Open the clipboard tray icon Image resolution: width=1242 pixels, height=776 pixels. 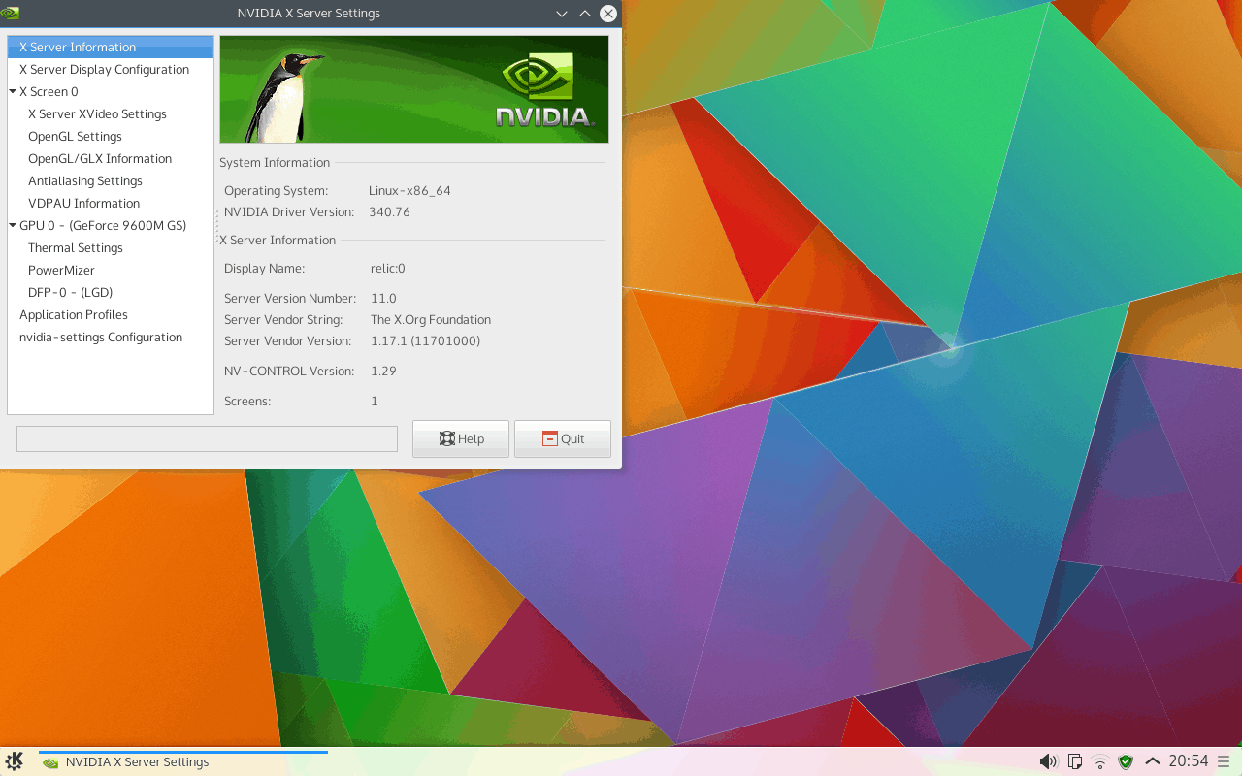(x=1075, y=761)
